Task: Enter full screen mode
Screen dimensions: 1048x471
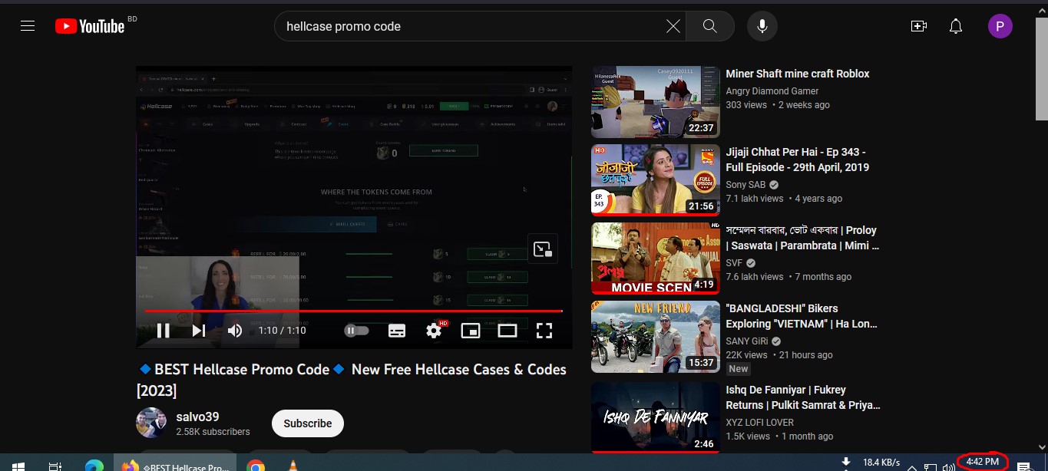Action: pyautogui.click(x=544, y=331)
